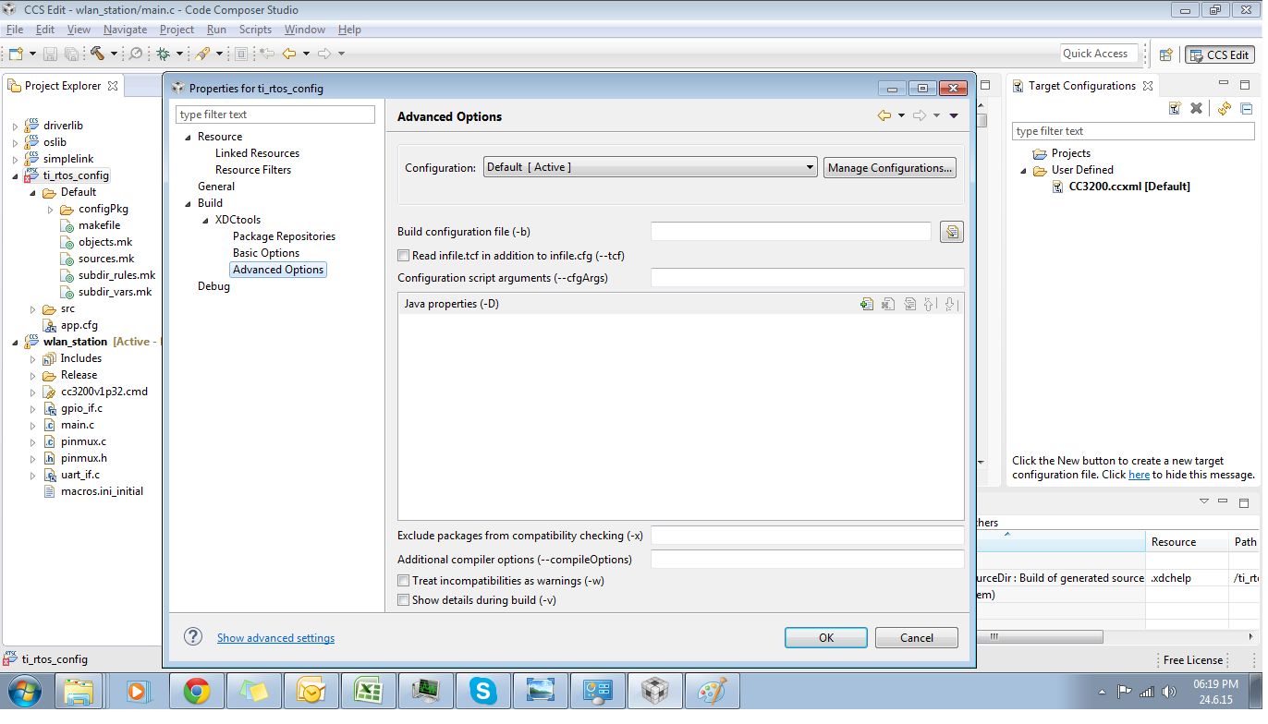This screenshot has width=1268, height=724.
Task: Collapse Build node in properties tree
Action: 189,203
